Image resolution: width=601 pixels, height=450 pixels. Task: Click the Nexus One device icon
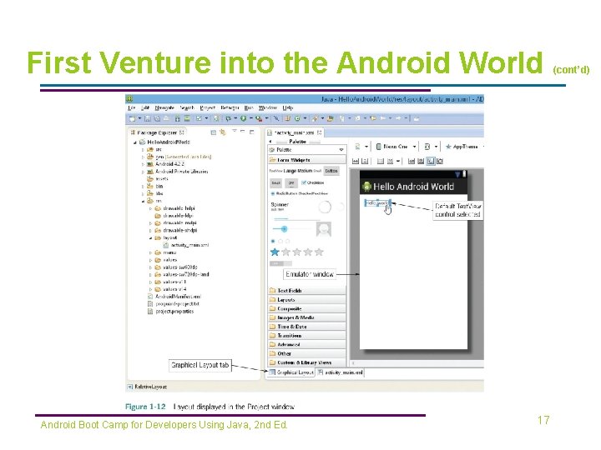click(x=379, y=147)
